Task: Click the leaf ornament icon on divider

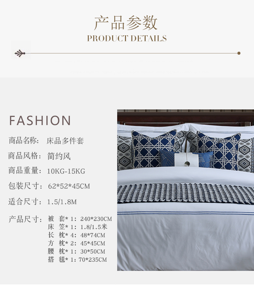Action: [20, 53]
